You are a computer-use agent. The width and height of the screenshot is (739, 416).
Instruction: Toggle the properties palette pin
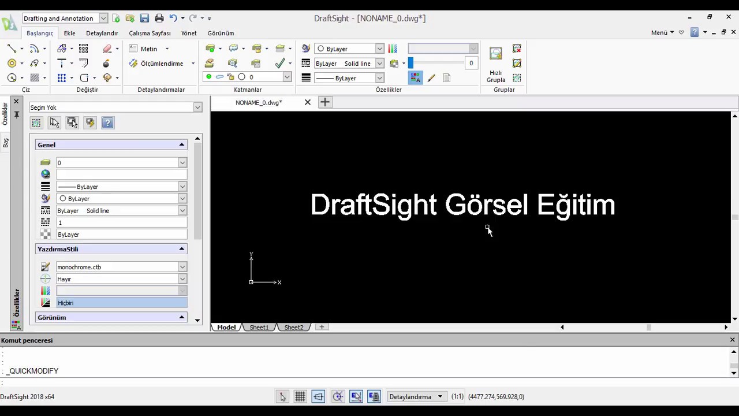(x=16, y=115)
